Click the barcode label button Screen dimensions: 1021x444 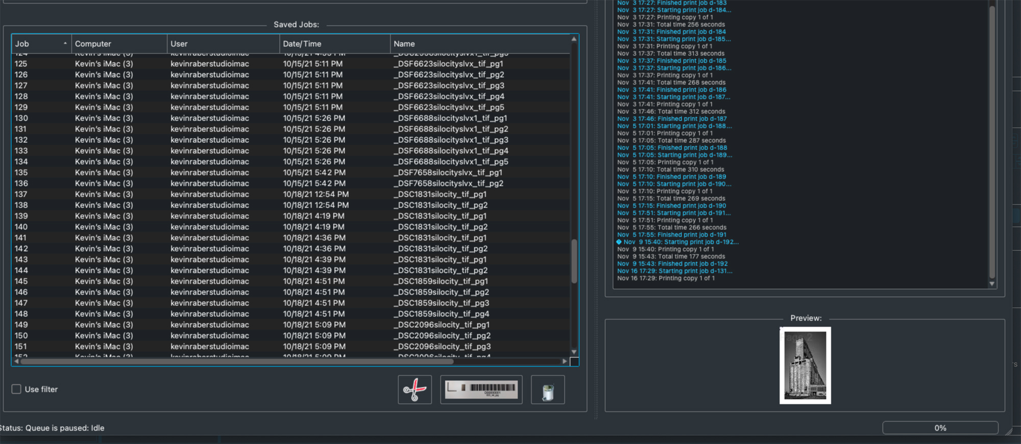[x=481, y=390]
